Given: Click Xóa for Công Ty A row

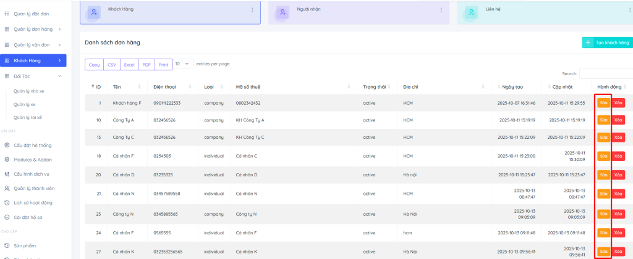Looking at the screenshot, I should pos(618,120).
